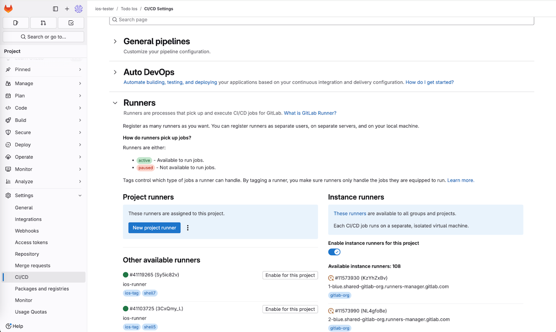This screenshot has width=556, height=332.
Task: Enable runner #41103725 for this project
Action: click(x=290, y=309)
